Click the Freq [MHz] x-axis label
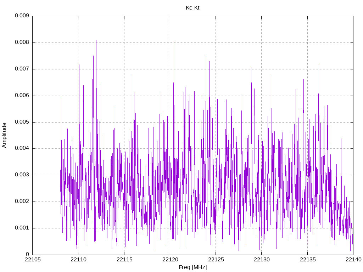The width and height of the screenshot is (363, 272). click(x=192, y=267)
